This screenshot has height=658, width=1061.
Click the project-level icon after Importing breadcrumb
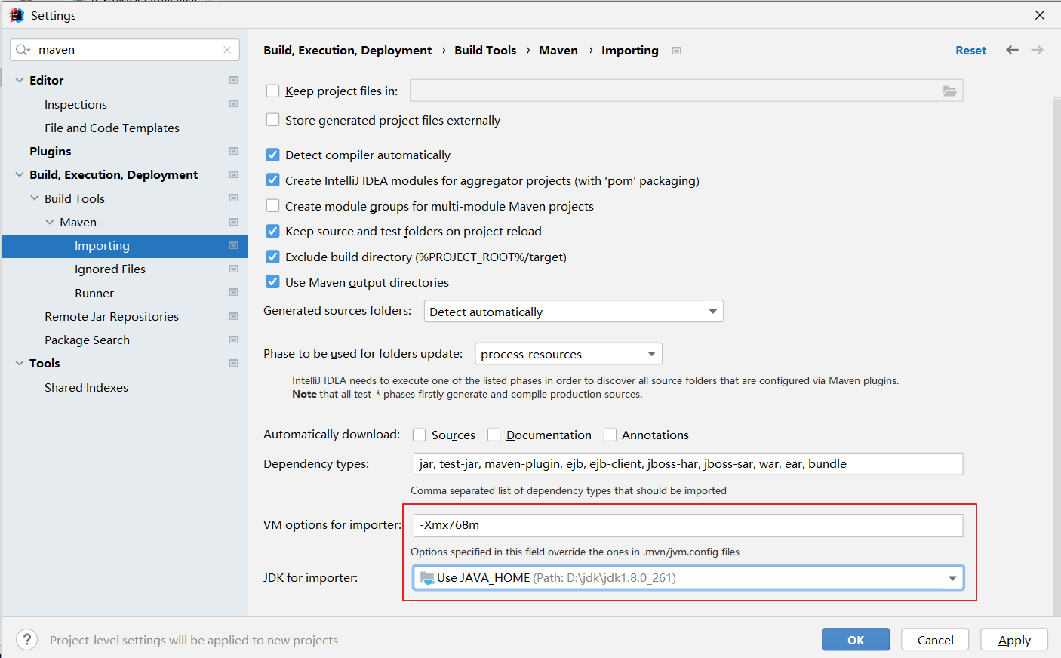point(677,51)
